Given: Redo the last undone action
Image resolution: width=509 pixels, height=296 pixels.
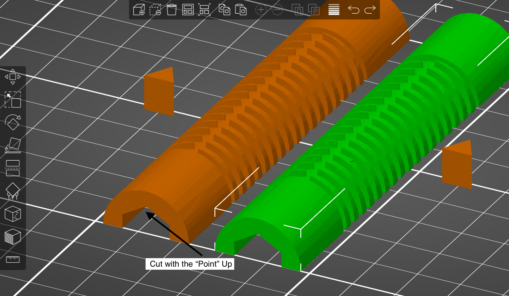Looking at the screenshot, I should tap(370, 10).
